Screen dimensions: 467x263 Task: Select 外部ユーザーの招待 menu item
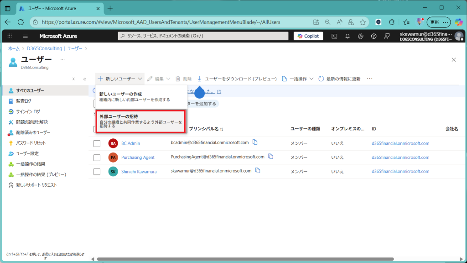point(140,121)
